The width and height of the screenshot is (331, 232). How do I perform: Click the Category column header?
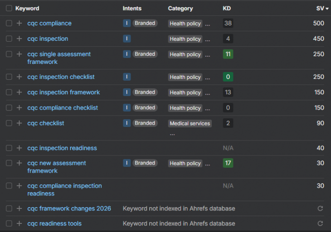point(180,9)
